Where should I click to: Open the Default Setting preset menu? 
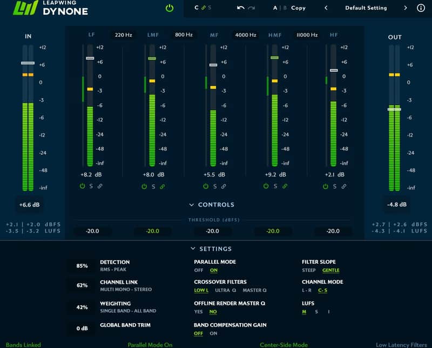click(366, 8)
